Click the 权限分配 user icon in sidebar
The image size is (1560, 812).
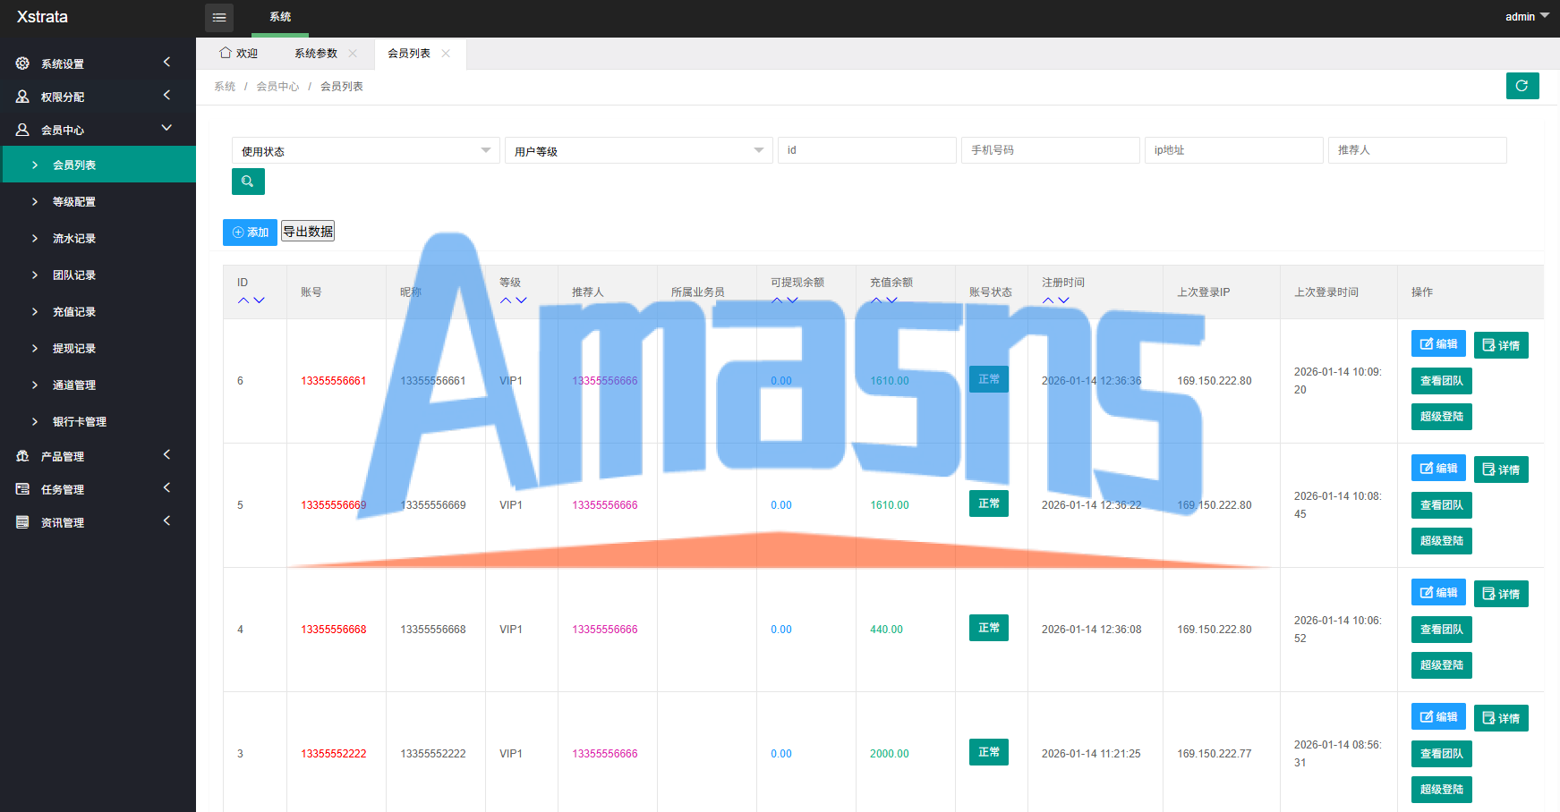pyautogui.click(x=22, y=97)
